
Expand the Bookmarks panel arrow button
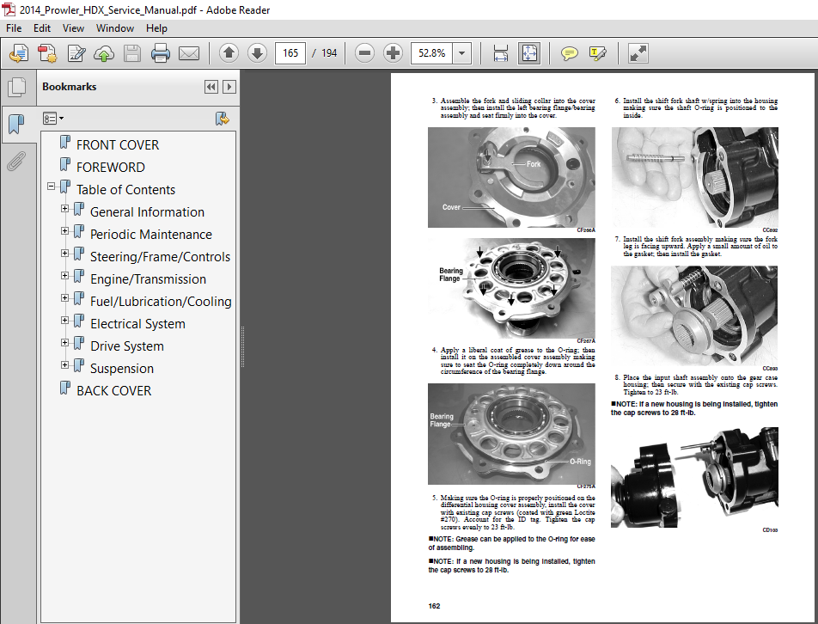point(229,87)
